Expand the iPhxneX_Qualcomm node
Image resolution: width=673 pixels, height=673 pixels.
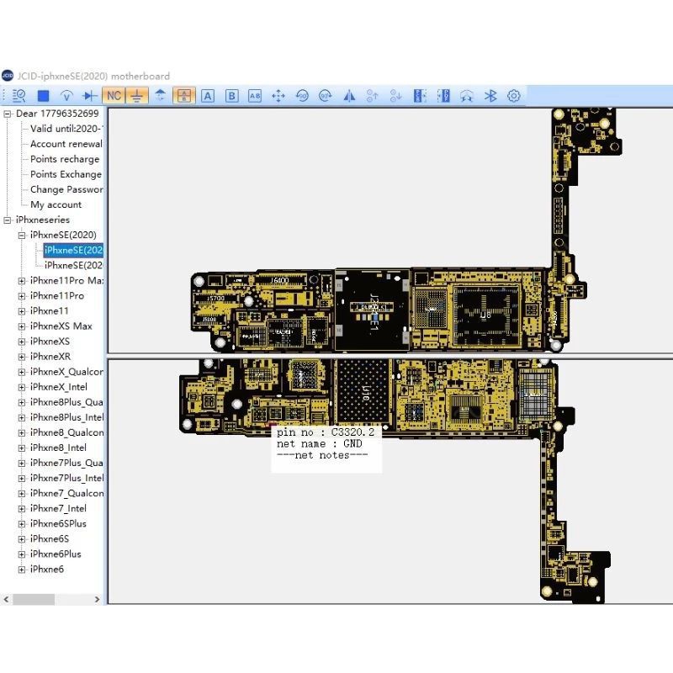(22, 372)
